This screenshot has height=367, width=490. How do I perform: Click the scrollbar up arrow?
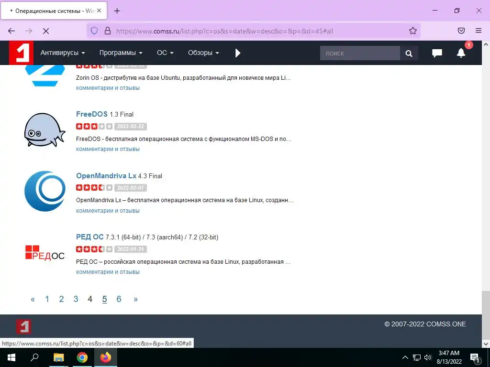point(486,44)
